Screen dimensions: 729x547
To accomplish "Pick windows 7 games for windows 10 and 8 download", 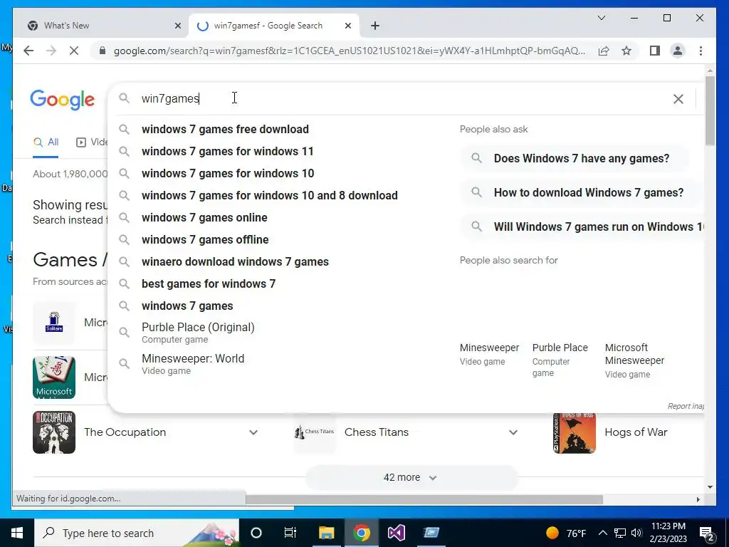I will click(270, 195).
